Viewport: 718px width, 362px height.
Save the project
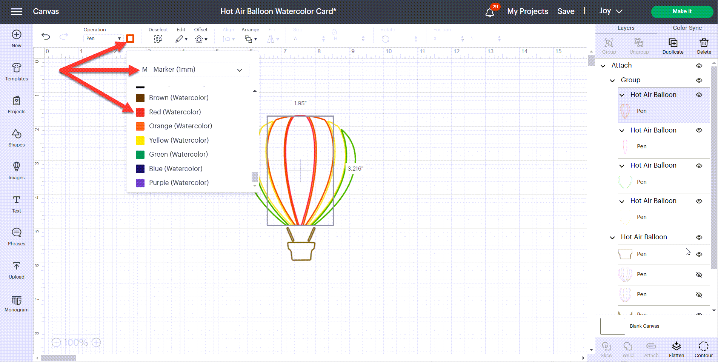tap(566, 11)
